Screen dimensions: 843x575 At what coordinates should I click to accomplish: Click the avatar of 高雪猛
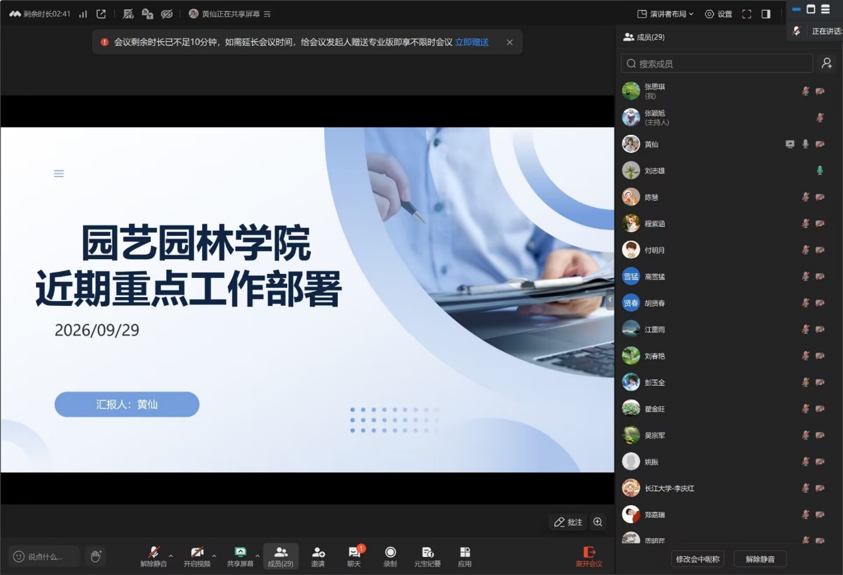pos(631,276)
